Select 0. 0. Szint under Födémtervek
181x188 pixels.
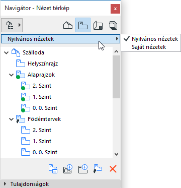(45, 152)
